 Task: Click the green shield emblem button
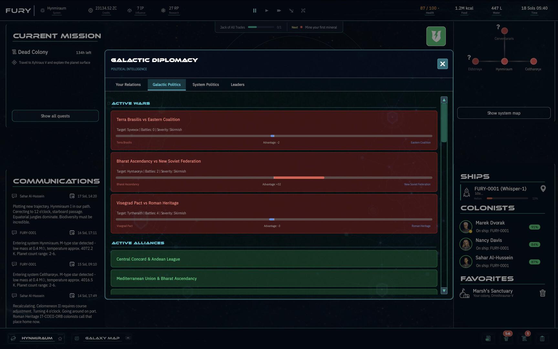coord(436,36)
